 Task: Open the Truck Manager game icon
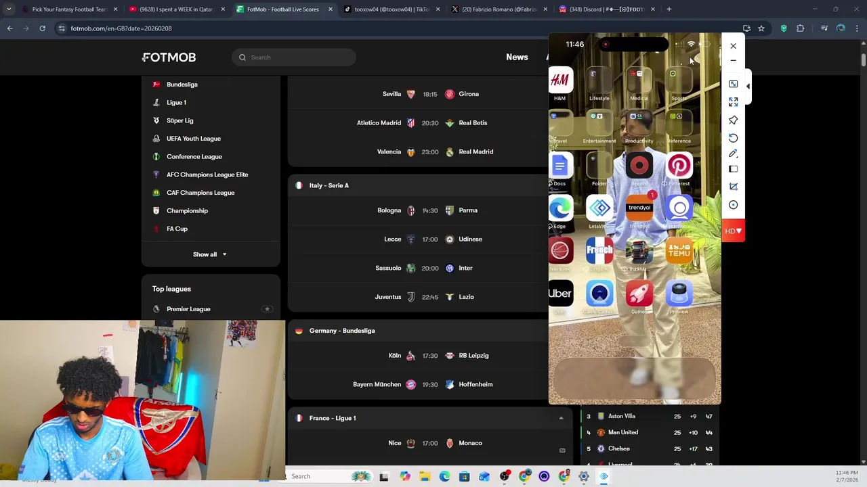coord(639,251)
